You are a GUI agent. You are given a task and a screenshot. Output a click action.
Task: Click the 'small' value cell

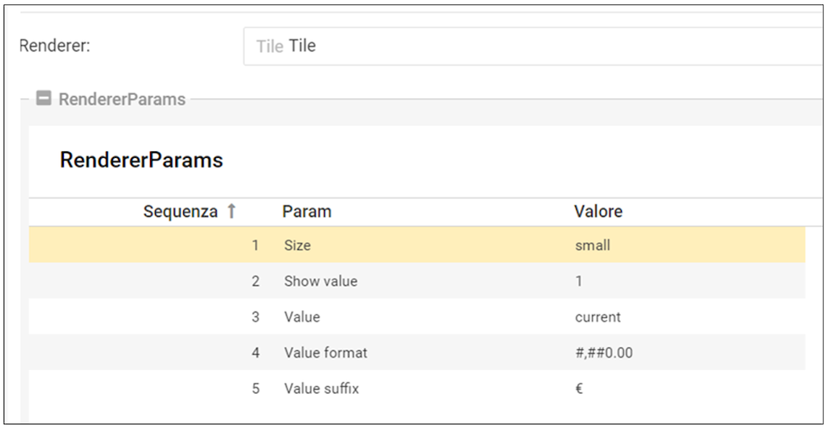(x=592, y=246)
